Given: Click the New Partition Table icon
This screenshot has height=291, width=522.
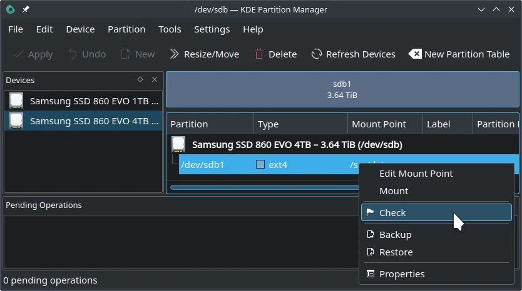Looking at the screenshot, I should tap(415, 54).
